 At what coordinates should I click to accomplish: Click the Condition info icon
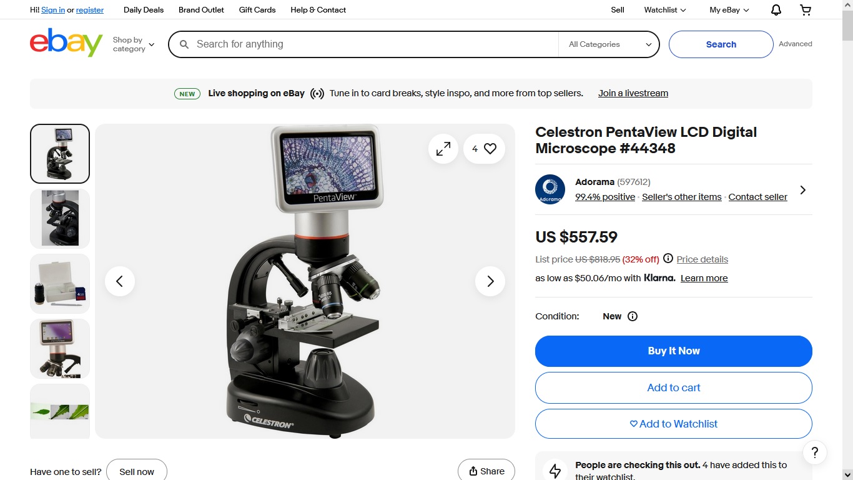click(633, 316)
